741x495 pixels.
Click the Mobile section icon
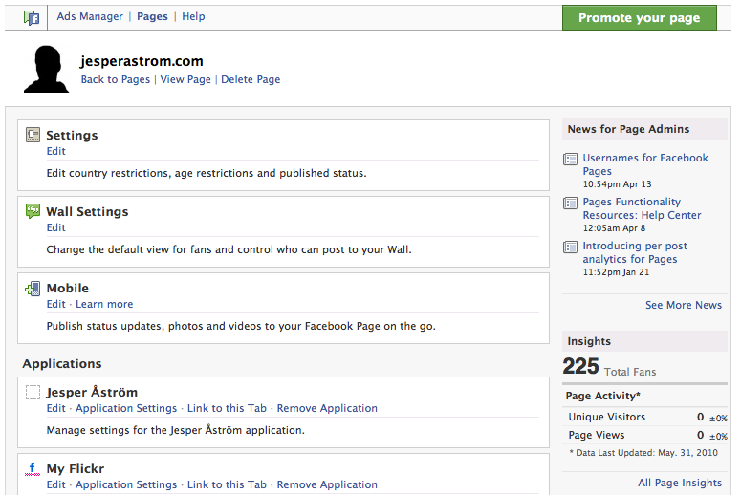(x=33, y=289)
